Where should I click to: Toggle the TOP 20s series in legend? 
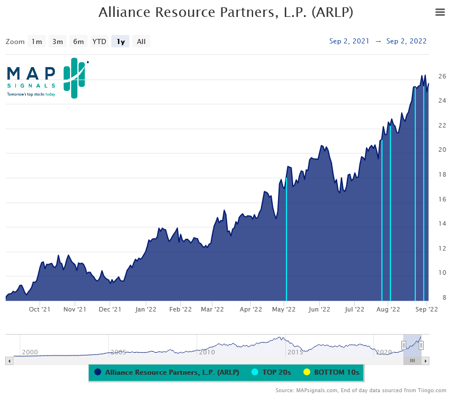(x=271, y=372)
